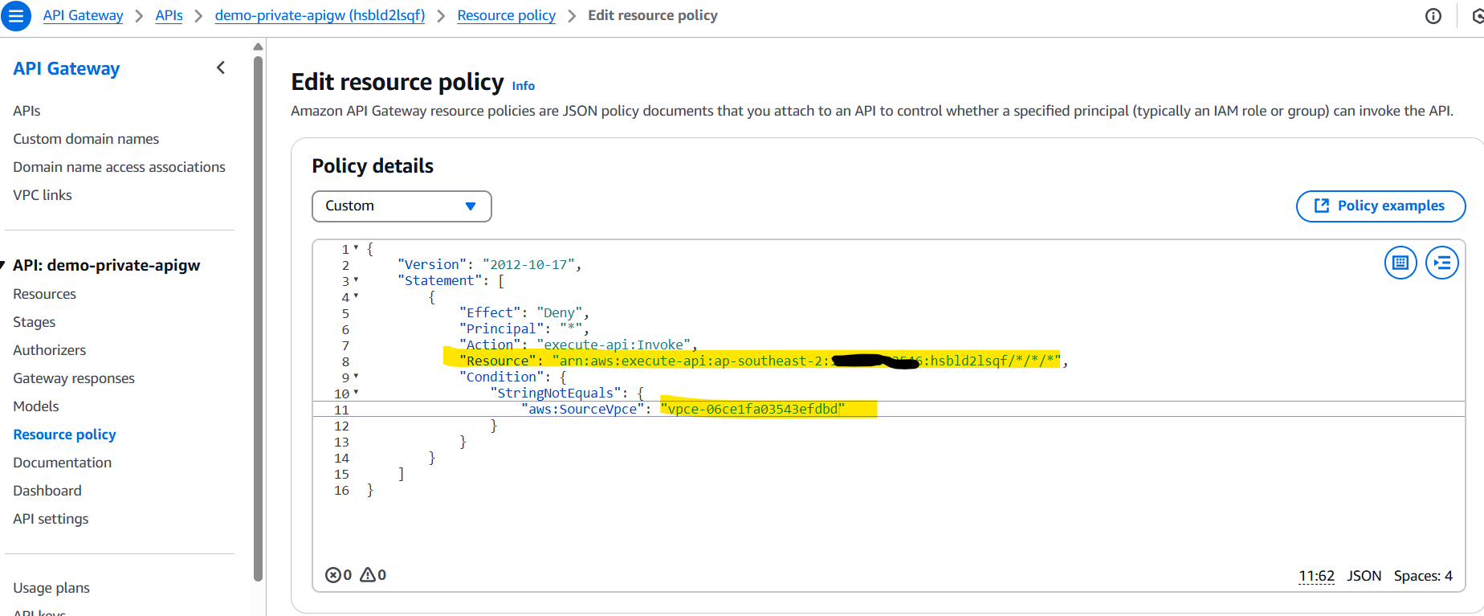The width and height of the screenshot is (1484, 616).
Task: Click the Spaces: 4 indicator
Action: (1423, 576)
